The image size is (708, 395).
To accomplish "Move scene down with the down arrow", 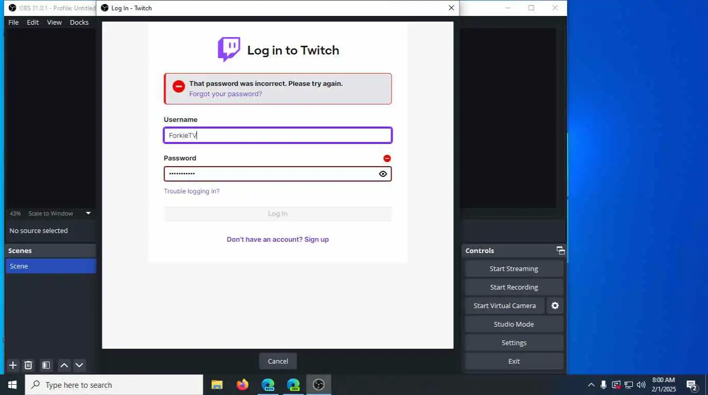I will pyautogui.click(x=79, y=365).
